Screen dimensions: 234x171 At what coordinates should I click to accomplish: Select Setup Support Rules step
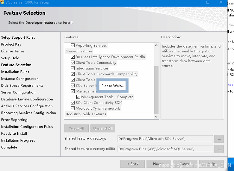pos(18,37)
